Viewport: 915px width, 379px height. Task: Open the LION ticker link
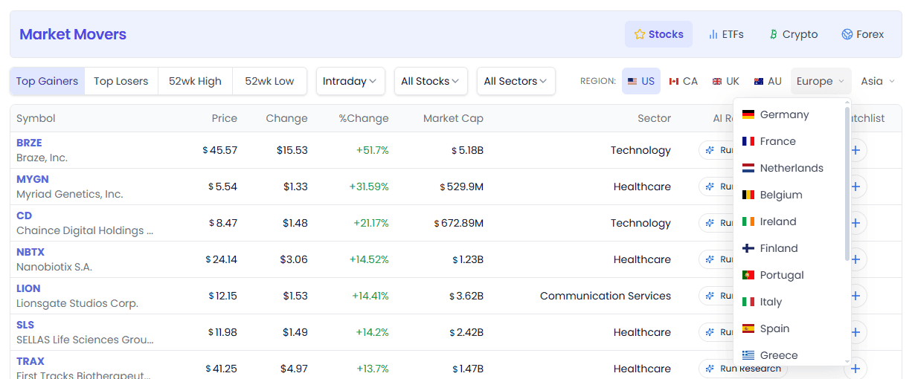click(28, 288)
